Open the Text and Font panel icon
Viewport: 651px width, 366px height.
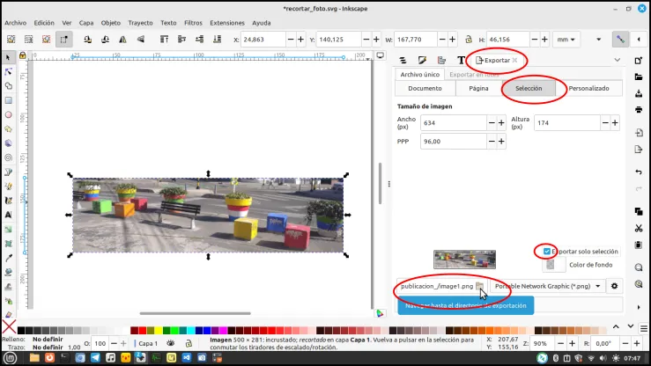[461, 60]
